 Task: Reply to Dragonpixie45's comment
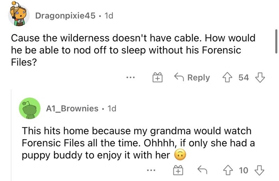(192, 77)
